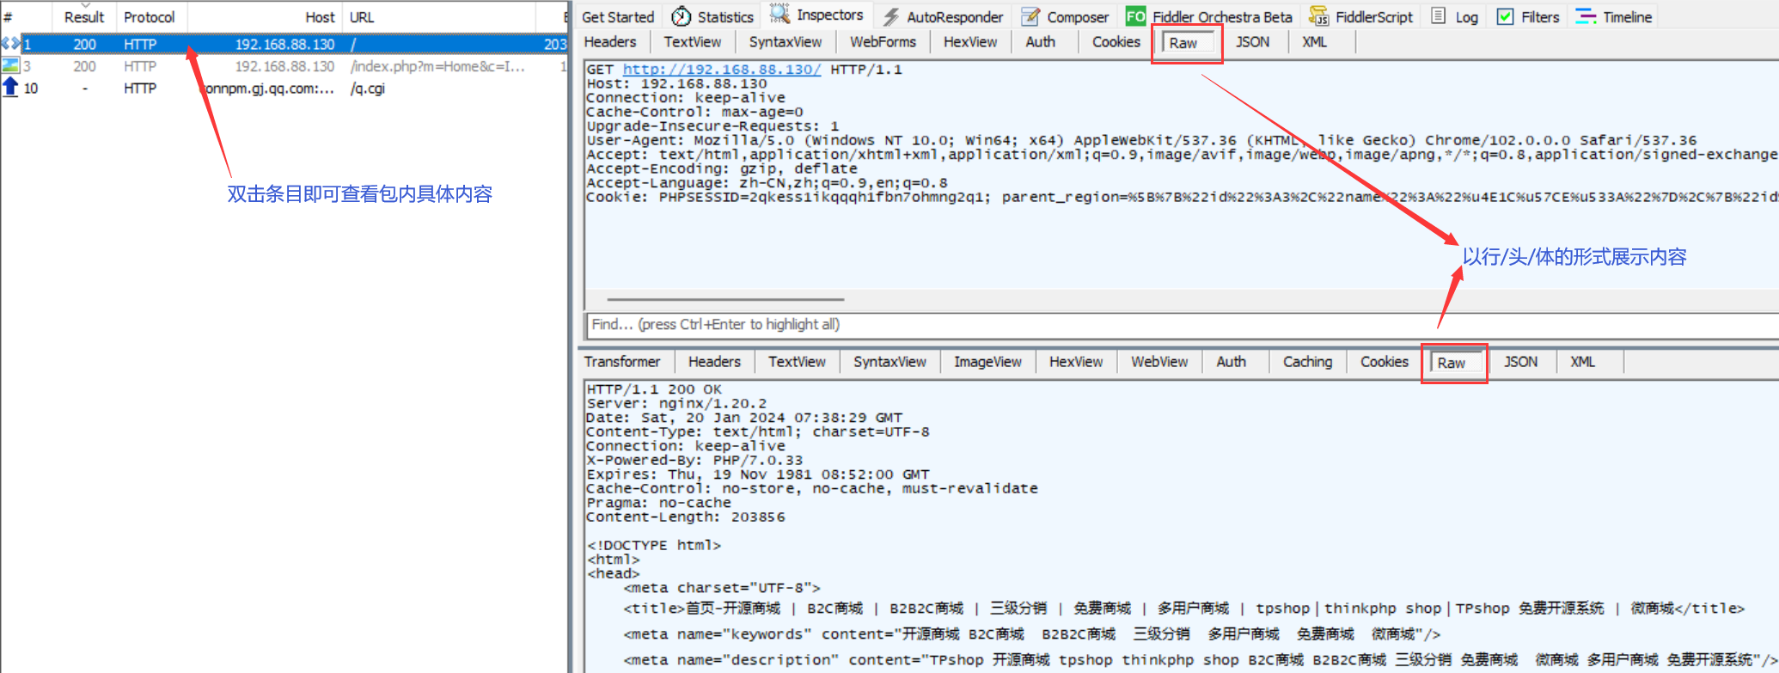Click the Inspectors magnifier icon
The width and height of the screenshot is (1779, 673).
779,14
